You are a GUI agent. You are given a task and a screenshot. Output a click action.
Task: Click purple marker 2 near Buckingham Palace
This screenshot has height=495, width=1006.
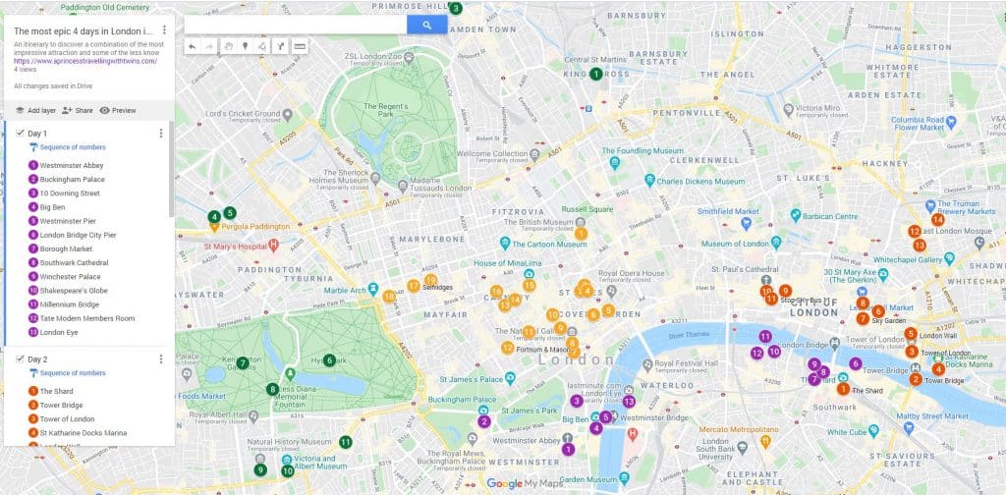click(x=483, y=421)
